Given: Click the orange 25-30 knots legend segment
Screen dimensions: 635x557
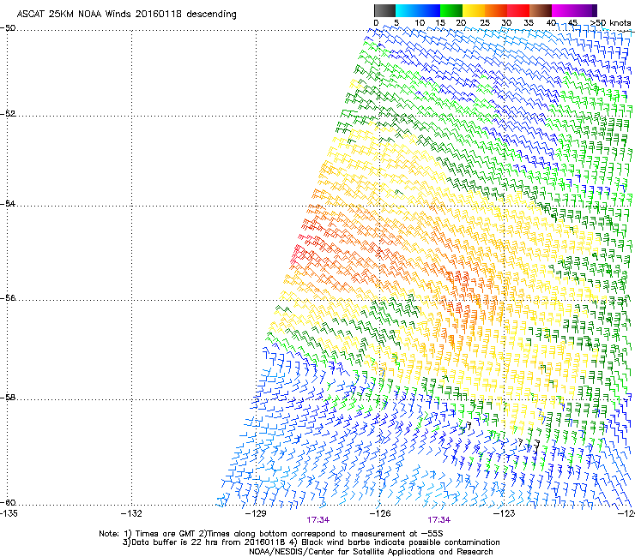Looking at the screenshot, I should pyautogui.click(x=496, y=10).
